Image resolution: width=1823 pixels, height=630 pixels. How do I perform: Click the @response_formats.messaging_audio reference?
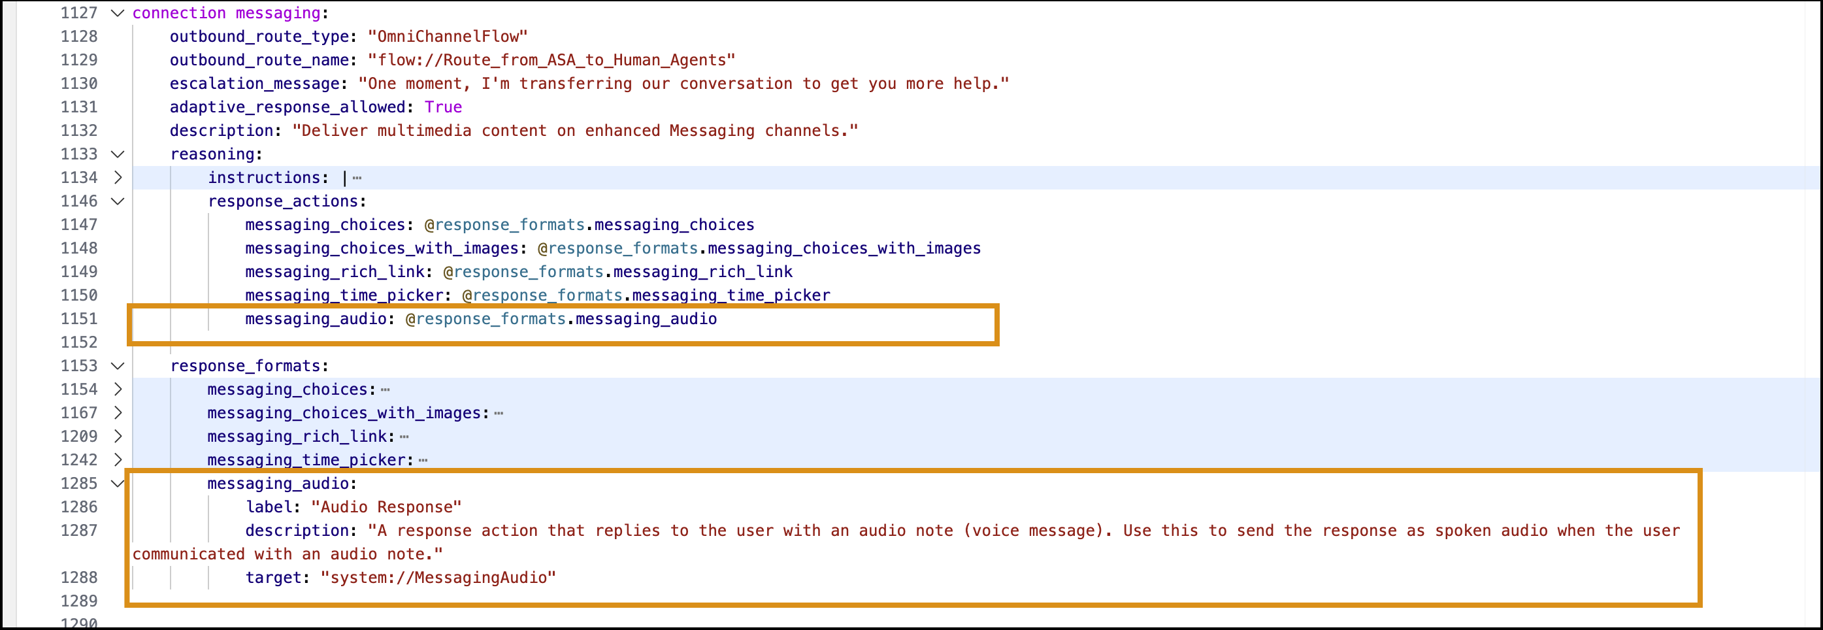tap(561, 318)
